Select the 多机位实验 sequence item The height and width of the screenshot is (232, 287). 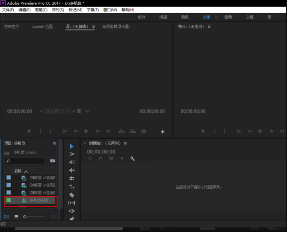coord(38,200)
